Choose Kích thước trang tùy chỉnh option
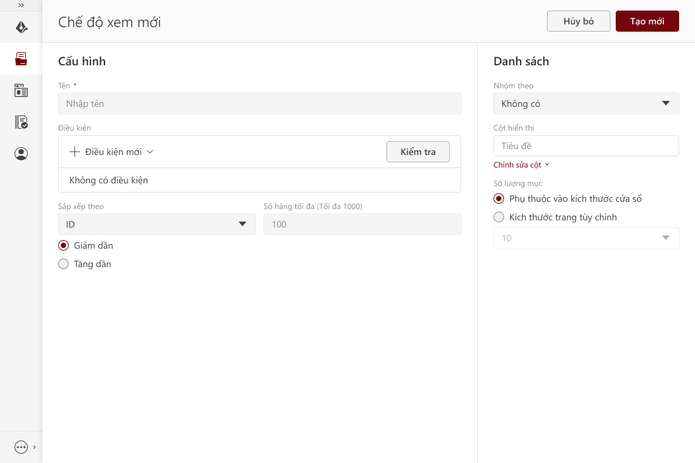Viewport: 695px width, 463px height. click(x=499, y=217)
